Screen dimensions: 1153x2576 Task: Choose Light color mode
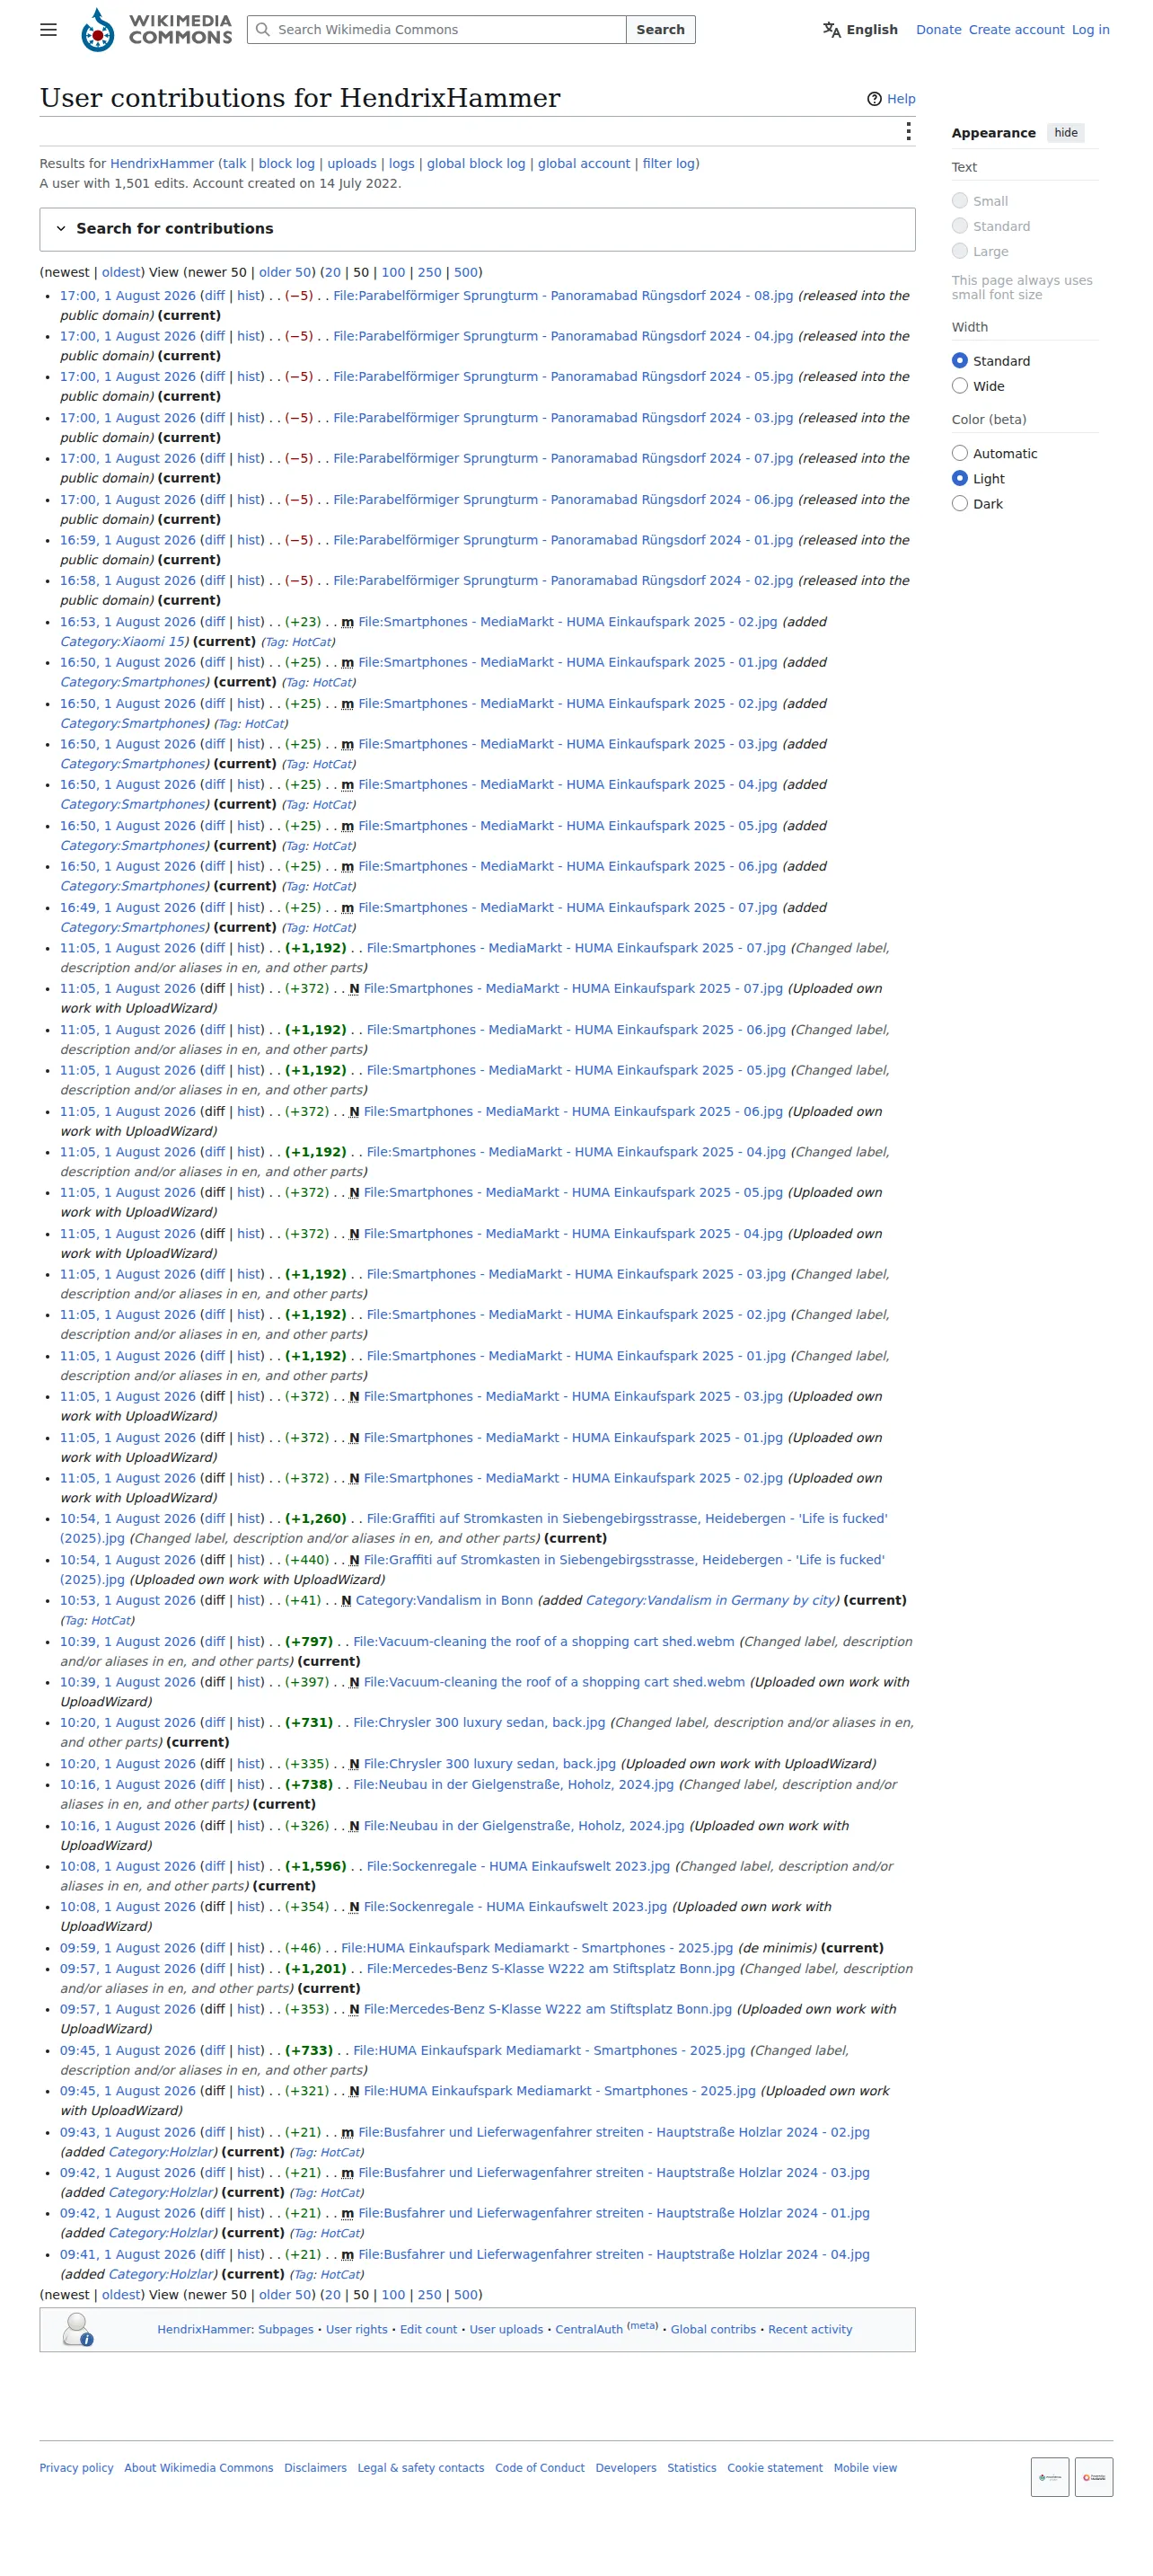(959, 478)
